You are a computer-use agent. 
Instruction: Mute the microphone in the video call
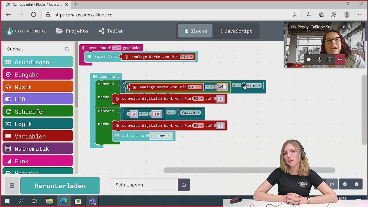319,60
